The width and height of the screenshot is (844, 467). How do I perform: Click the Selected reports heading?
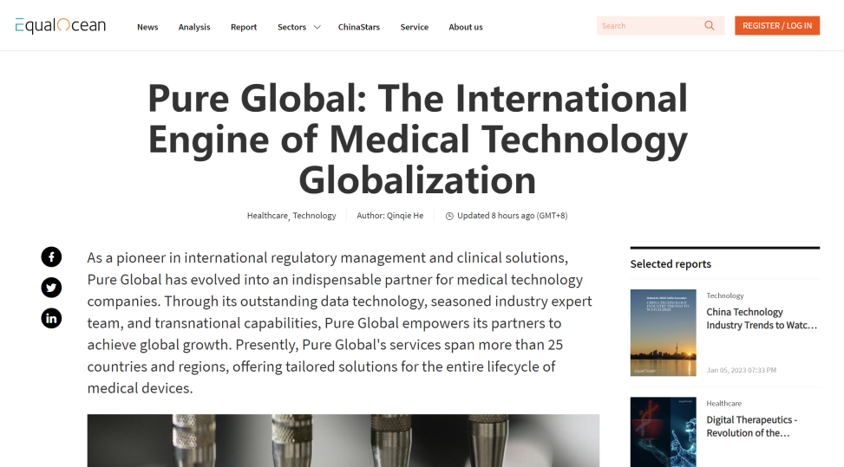pyautogui.click(x=671, y=264)
